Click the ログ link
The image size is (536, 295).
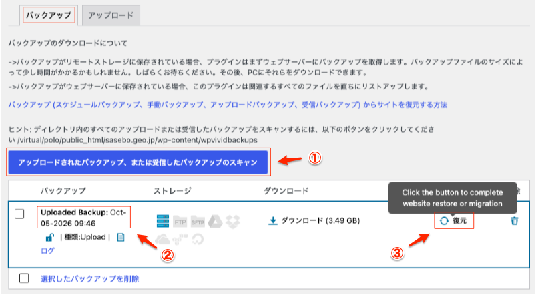(47, 251)
